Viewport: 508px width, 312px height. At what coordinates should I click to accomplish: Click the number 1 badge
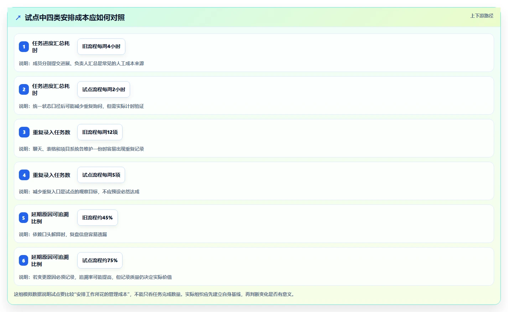tap(24, 47)
